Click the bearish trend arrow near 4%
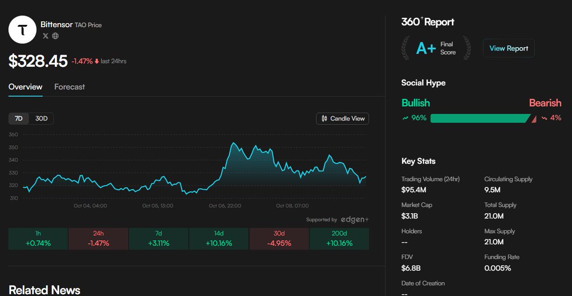This screenshot has width=572, height=296. click(x=544, y=118)
